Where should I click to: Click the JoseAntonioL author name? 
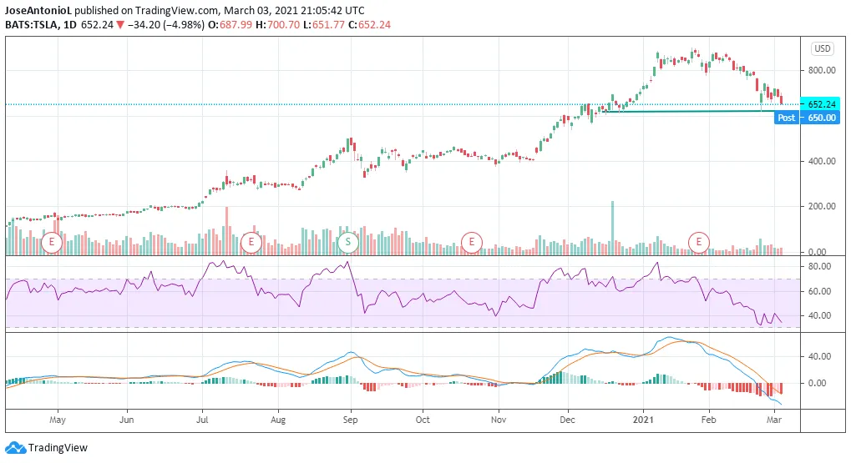38,10
